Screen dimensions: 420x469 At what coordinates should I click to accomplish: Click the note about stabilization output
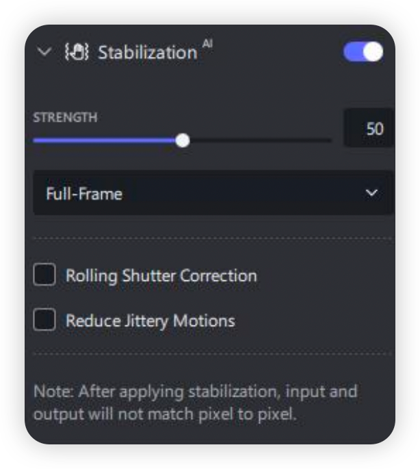tap(195, 392)
